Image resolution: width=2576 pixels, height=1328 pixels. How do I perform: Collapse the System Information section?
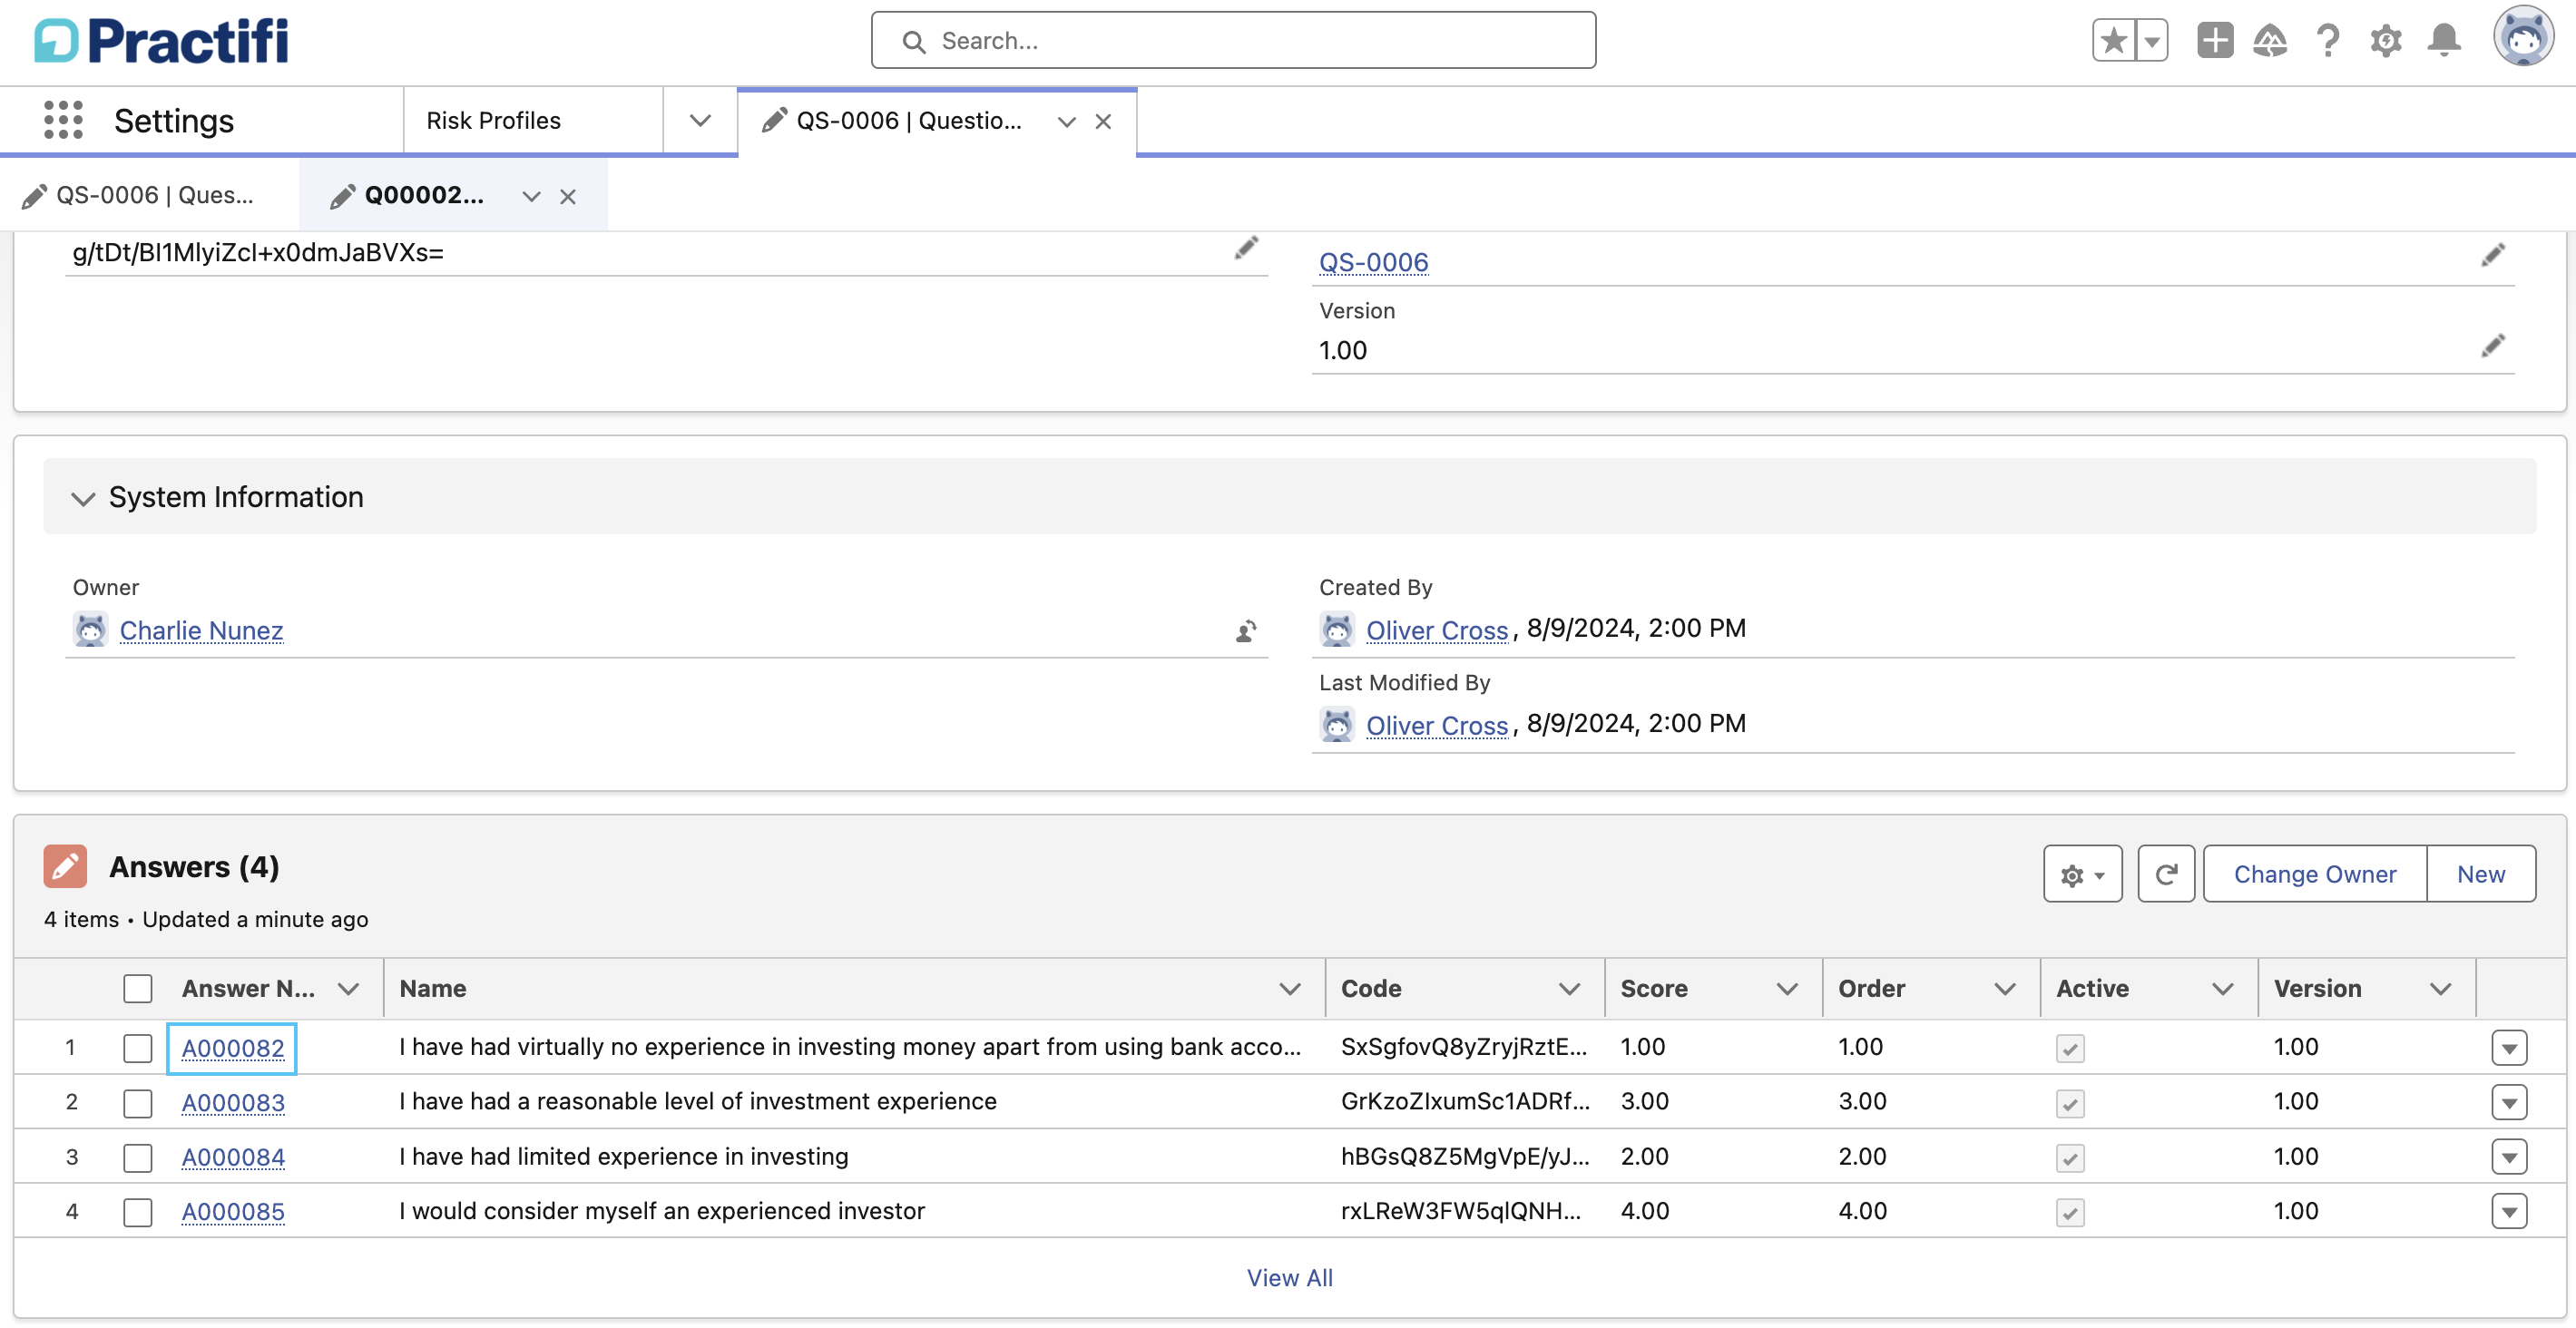tap(83, 497)
